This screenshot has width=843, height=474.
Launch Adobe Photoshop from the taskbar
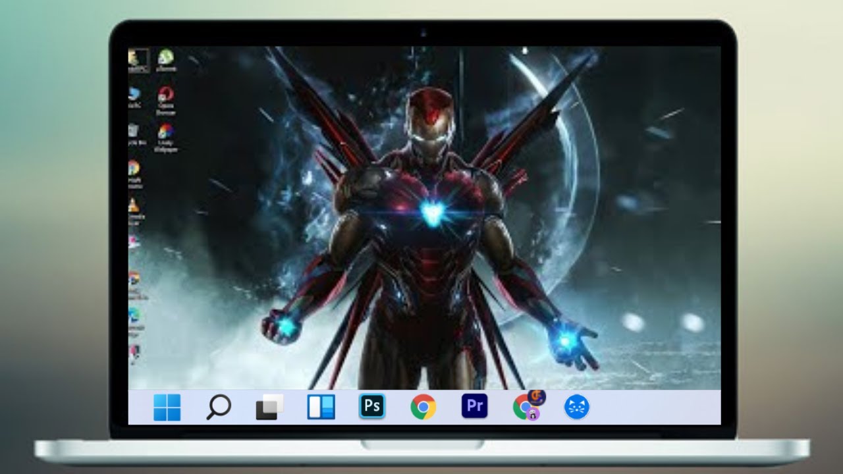pyautogui.click(x=372, y=407)
